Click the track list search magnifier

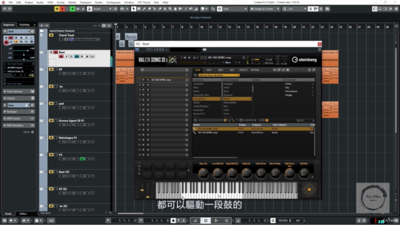109,26
